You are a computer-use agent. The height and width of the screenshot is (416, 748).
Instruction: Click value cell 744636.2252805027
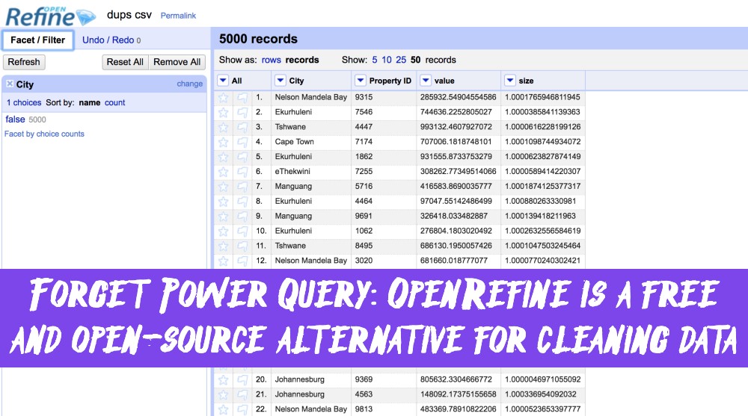(456, 112)
